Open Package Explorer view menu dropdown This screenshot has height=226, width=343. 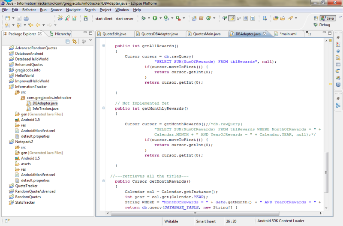90,41
